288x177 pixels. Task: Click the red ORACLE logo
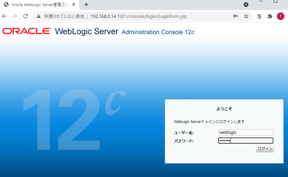27,31
